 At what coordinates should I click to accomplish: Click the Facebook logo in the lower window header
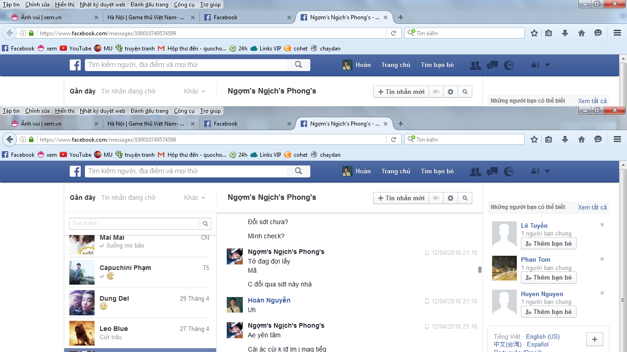pyautogui.click(x=75, y=171)
